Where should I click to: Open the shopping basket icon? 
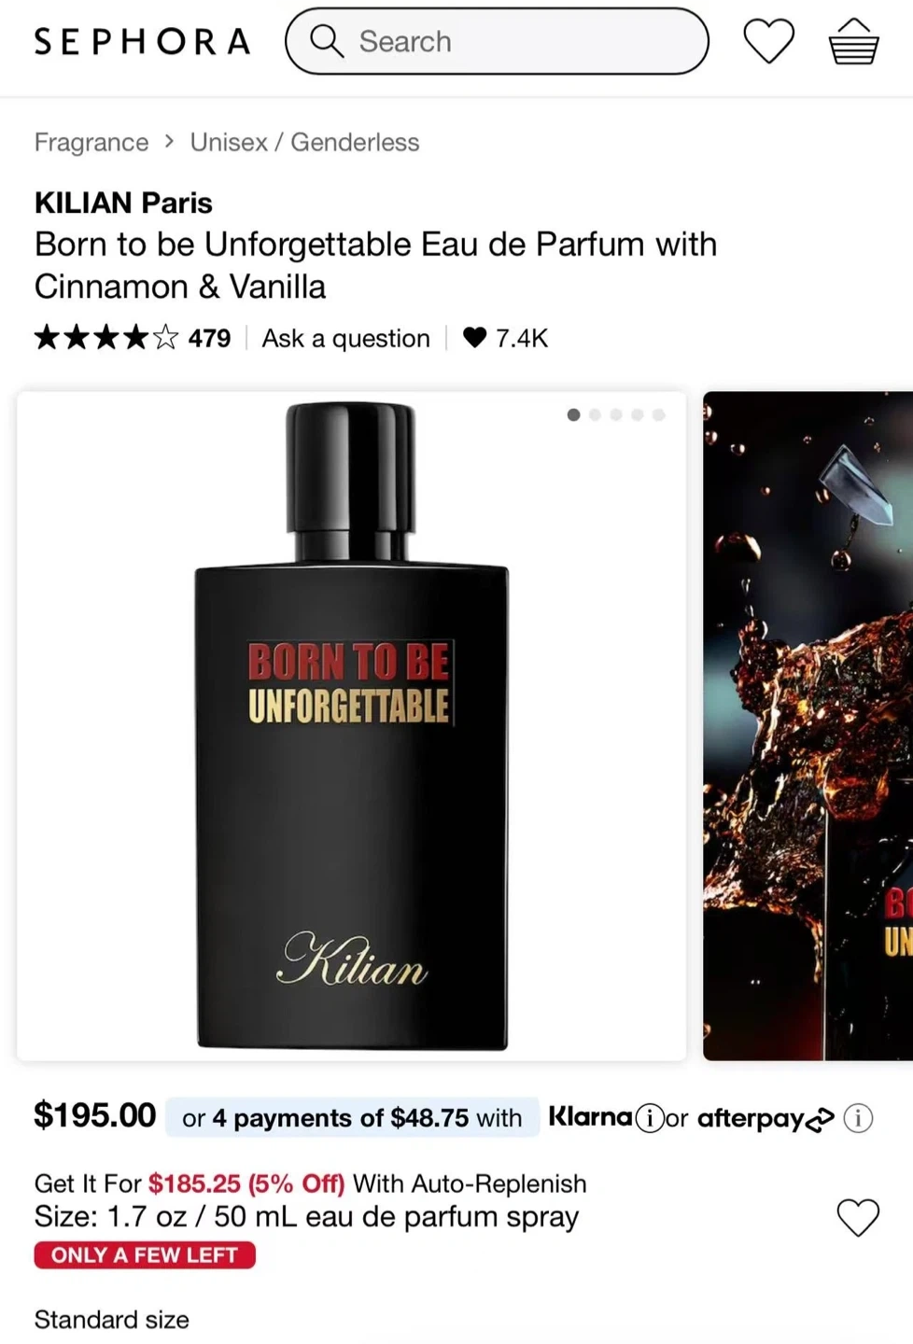pyautogui.click(x=853, y=42)
